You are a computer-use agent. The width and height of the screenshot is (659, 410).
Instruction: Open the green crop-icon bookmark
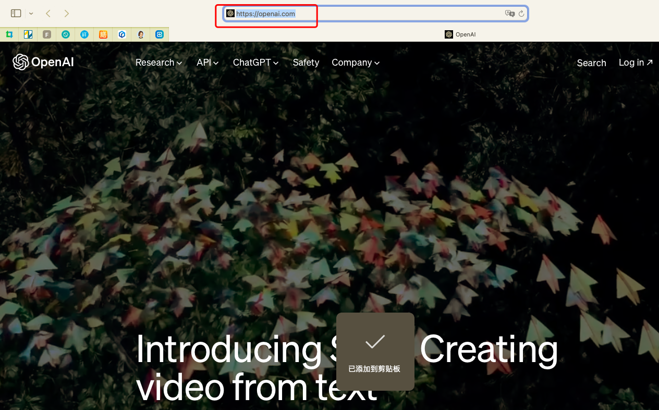click(x=9, y=34)
